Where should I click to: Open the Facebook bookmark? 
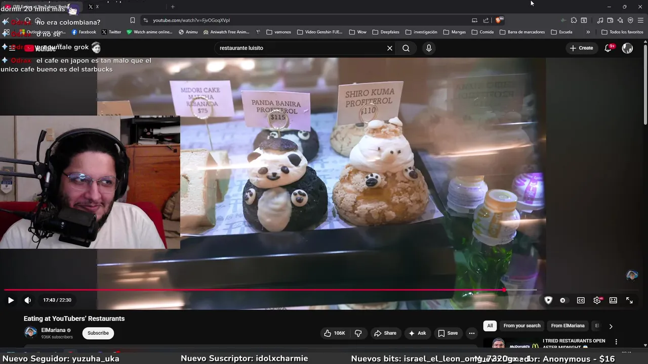tap(84, 32)
